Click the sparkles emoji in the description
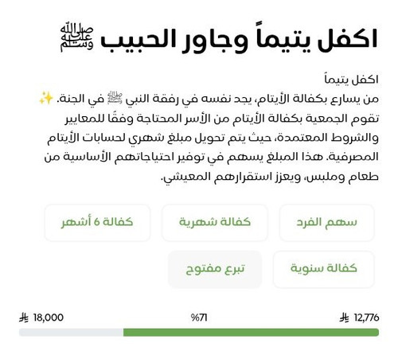The image size is (398, 355). click(x=46, y=99)
